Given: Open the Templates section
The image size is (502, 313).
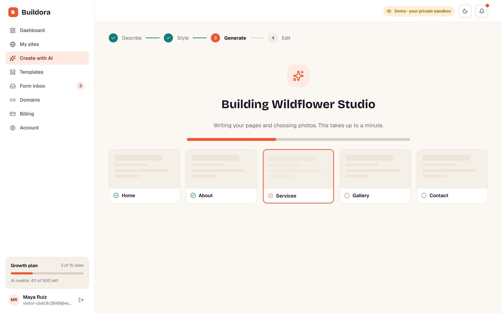Looking at the screenshot, I should click(47, 72).
